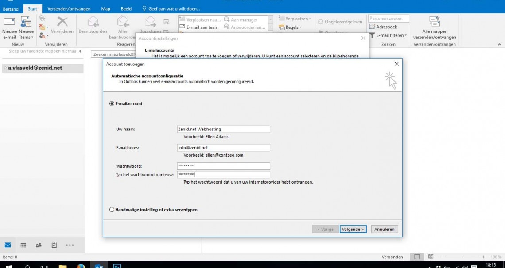Screen dimensions: 505x268
Task: Click the Allen beantwoorden icon
Action: [x=123, y=22]
